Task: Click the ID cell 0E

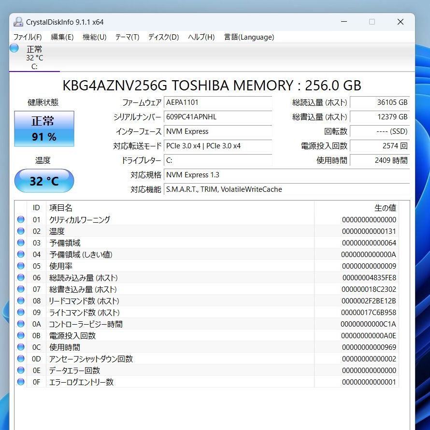Action: [x=36, y=371]
